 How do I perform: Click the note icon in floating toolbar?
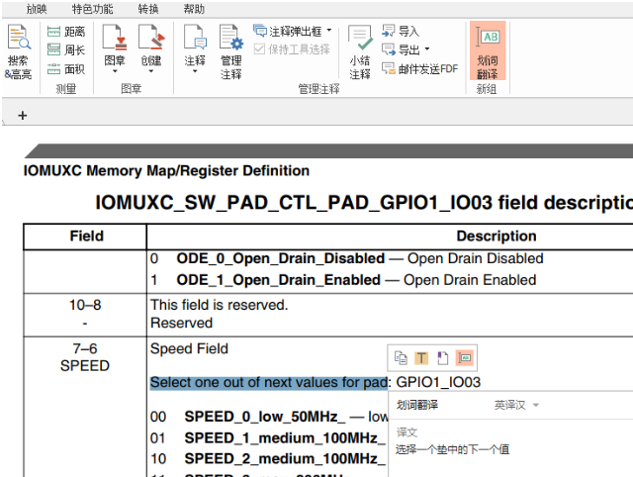point(443,358)
